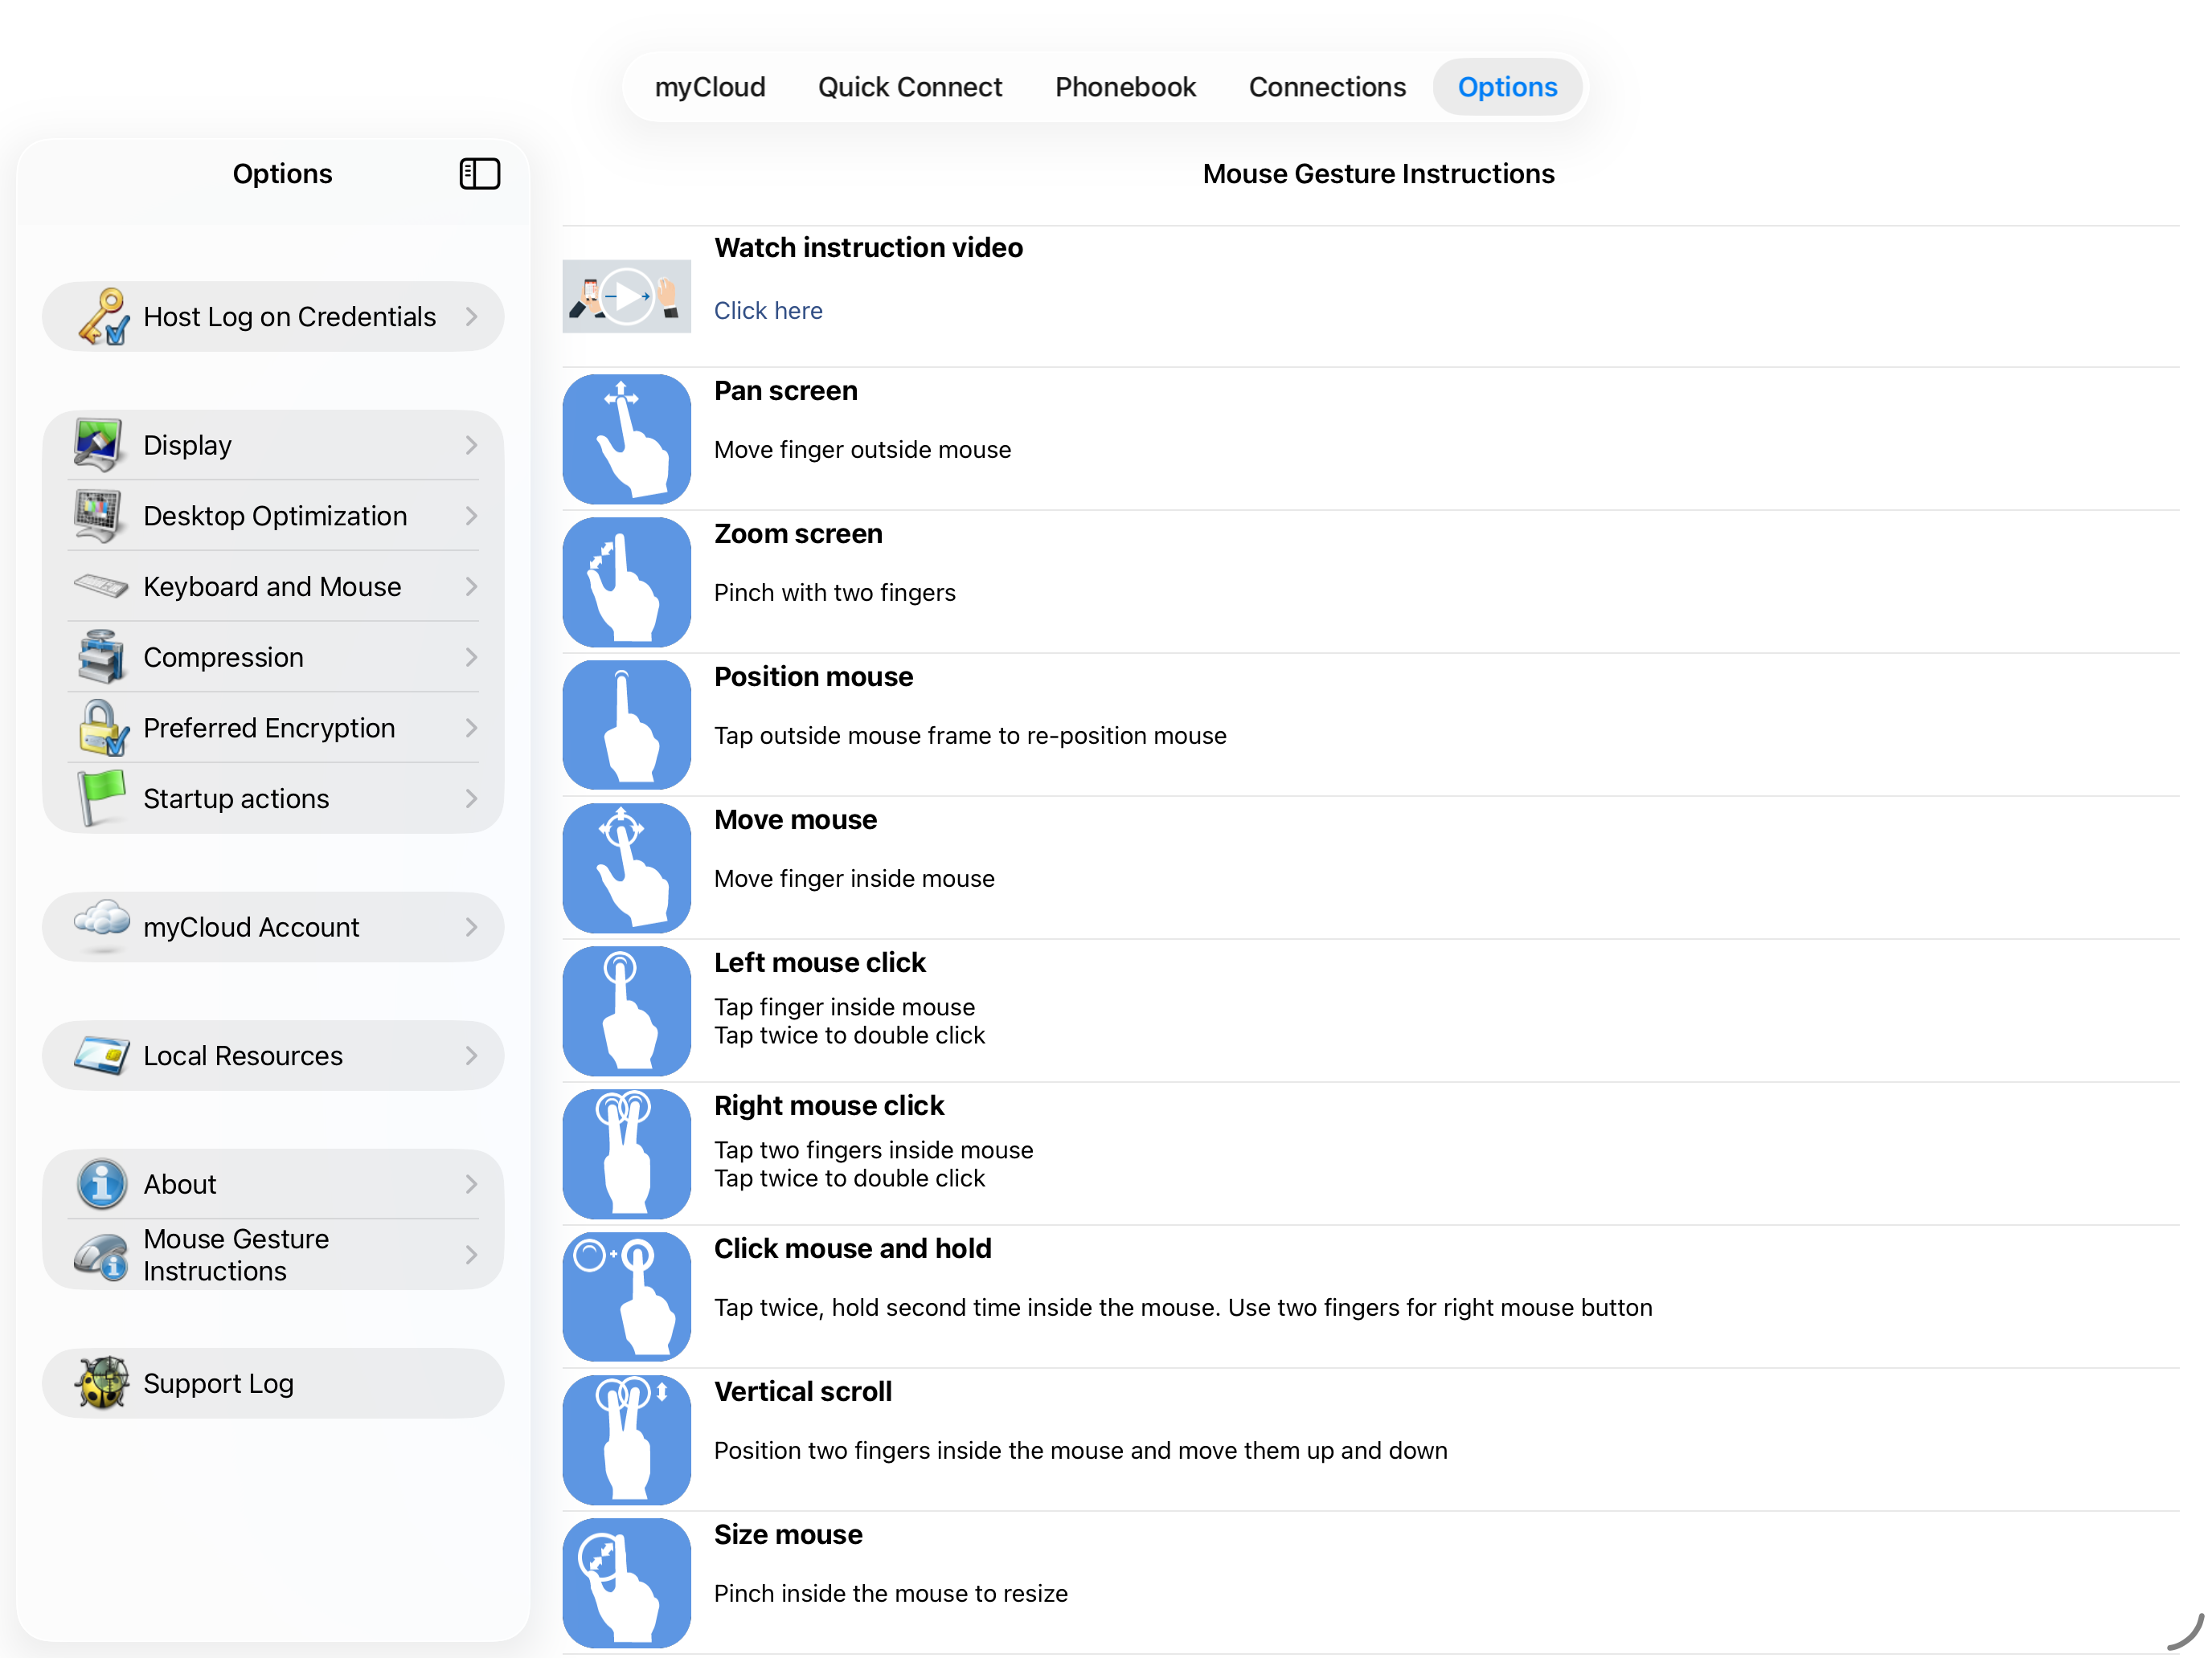
Task: Expand the About row chevron
Action: click(472, 1184)
